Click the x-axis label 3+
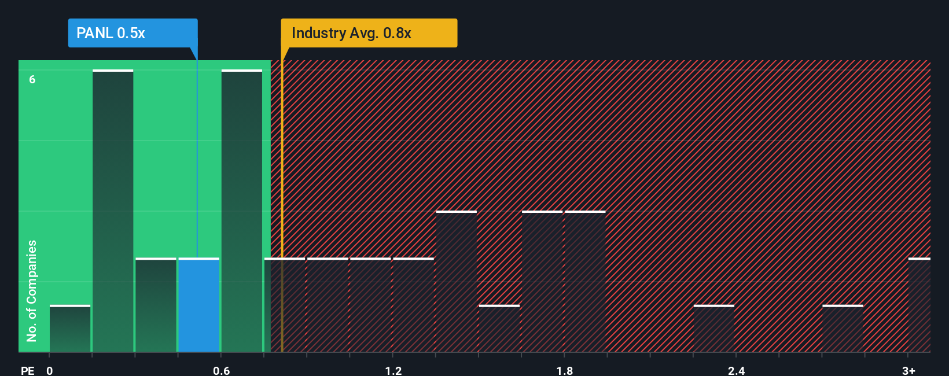The height and width of the screenshot is (376, 949). [x=909, y=370]
